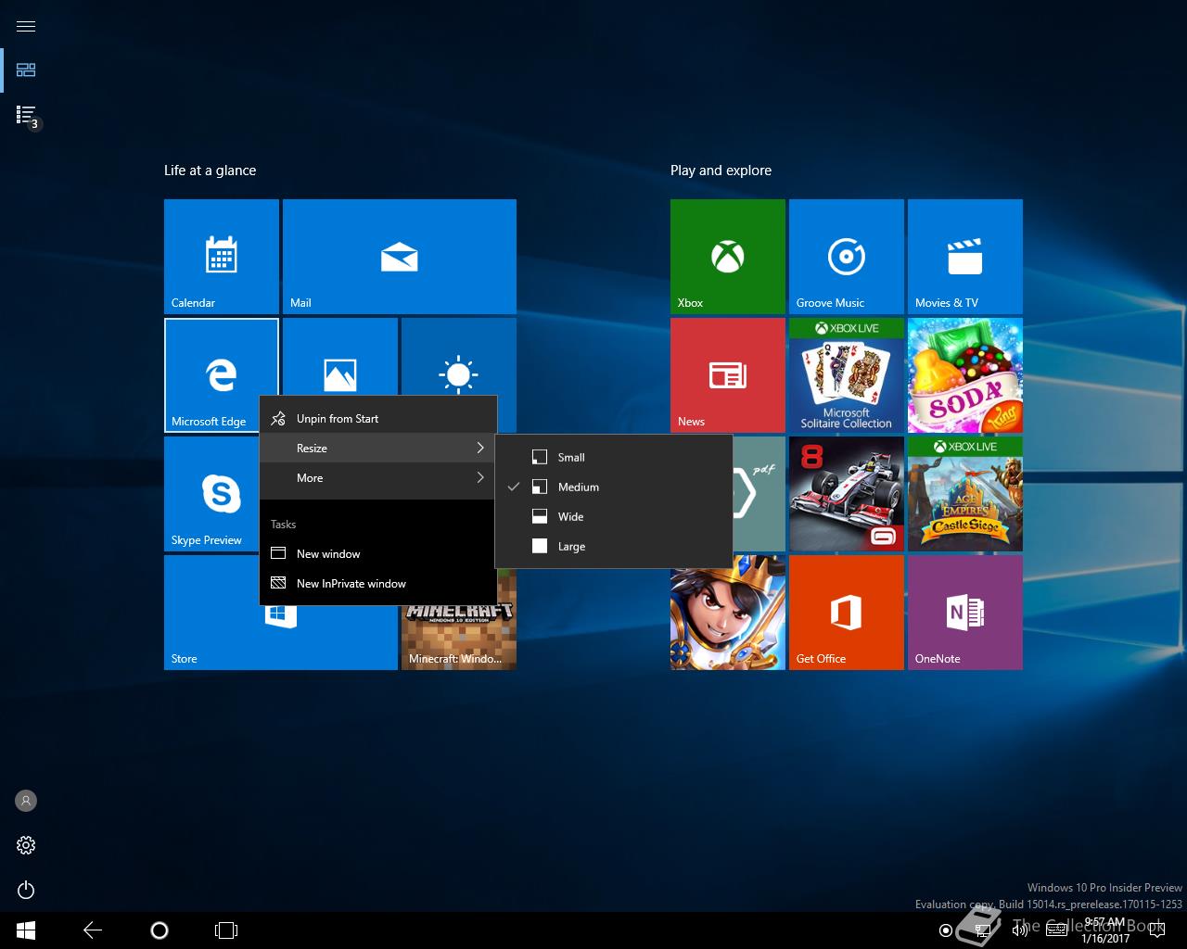This screenshot has height=949, width=1187.
Task: Open Task View on the taskbar
Action: [x=226, y=930]
